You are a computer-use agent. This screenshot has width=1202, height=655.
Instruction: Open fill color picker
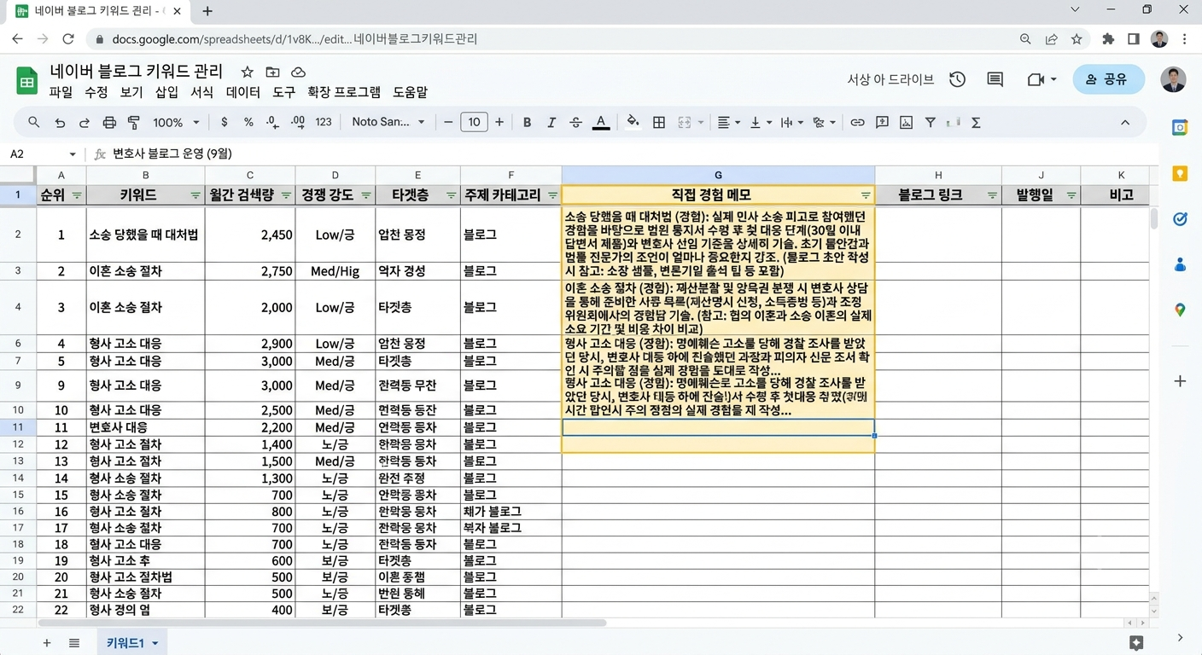(633, 123)
